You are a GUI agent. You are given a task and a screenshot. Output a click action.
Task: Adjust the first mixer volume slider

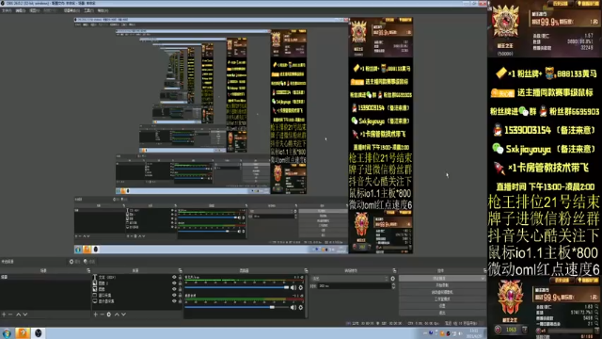pyautogui.click(x=237, y=287)
